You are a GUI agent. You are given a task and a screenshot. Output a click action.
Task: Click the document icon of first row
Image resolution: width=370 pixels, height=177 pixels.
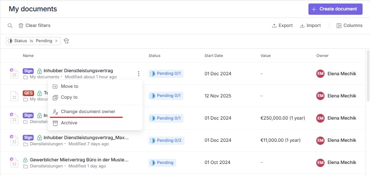pyautogui.click(x=14, y=73)
